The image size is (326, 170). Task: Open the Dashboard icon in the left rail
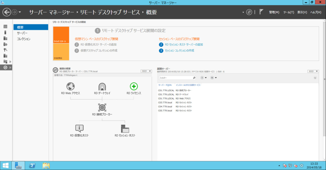pyautogui.click(x=5, y=26)
